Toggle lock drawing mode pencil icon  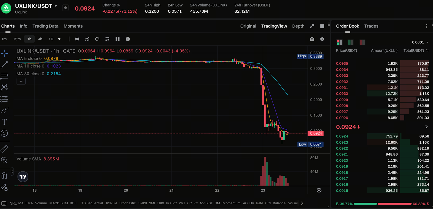pos(4,187)
